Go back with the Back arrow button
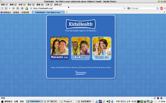This screenshot has height=103, width=166. pos(2,8)
